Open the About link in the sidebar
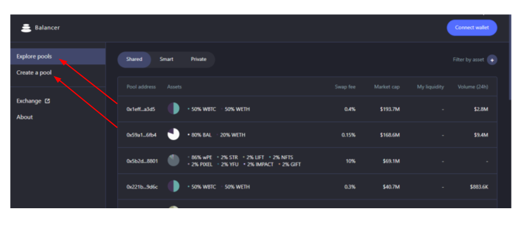Image resolution: width=530 pixels, height=235 pixels. 25,117
